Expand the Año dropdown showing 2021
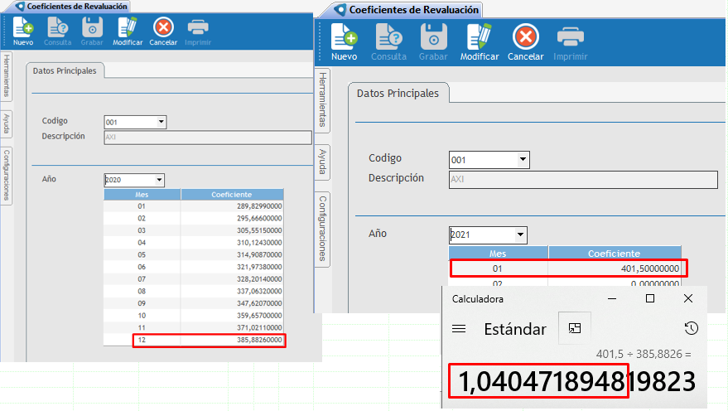 519,235
